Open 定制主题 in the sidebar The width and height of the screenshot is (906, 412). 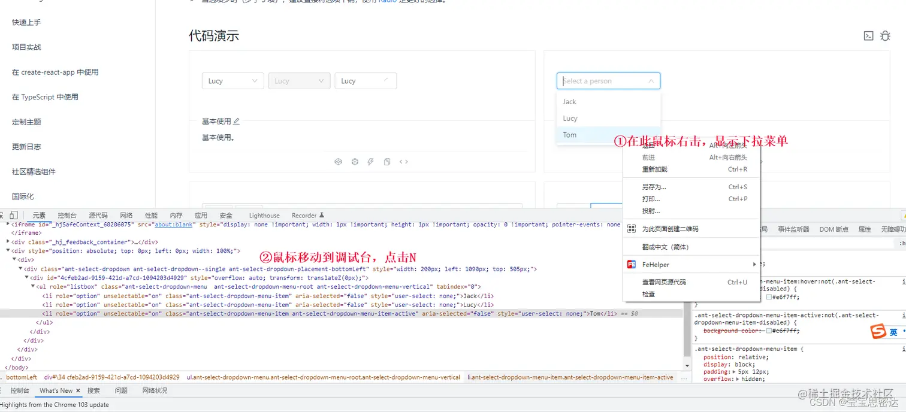click(x=26, y=122)
